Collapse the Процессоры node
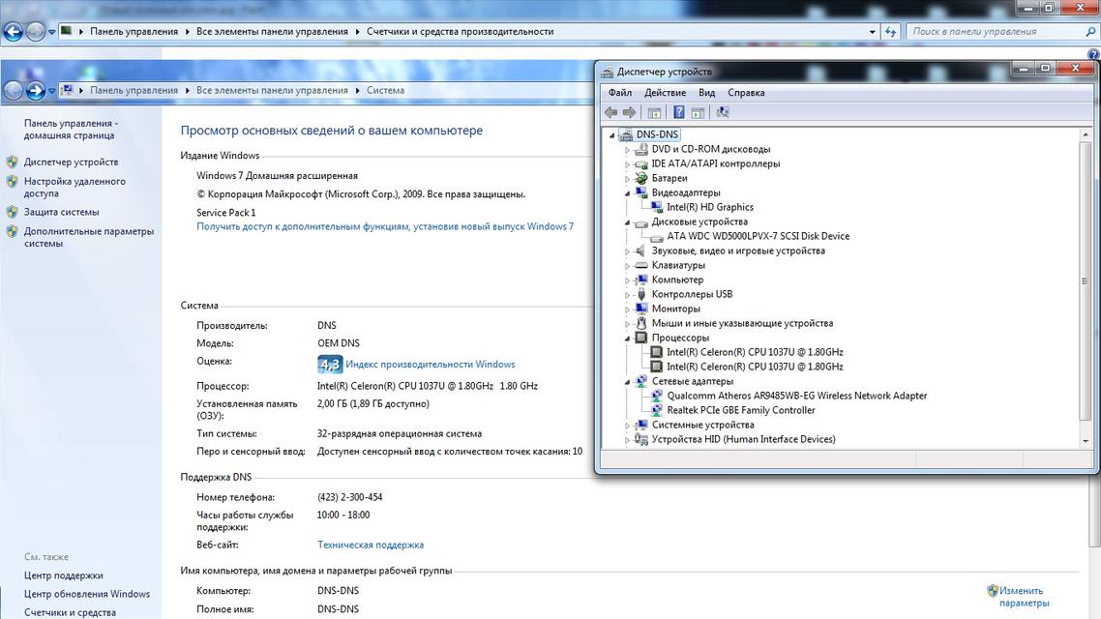 coord(627,339)
